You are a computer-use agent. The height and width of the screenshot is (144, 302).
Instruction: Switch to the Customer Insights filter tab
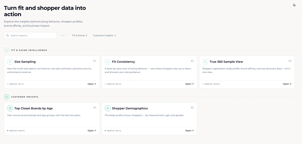104,35
